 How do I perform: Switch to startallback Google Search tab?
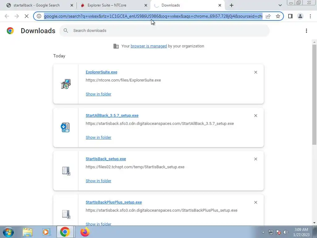[37, 5]
